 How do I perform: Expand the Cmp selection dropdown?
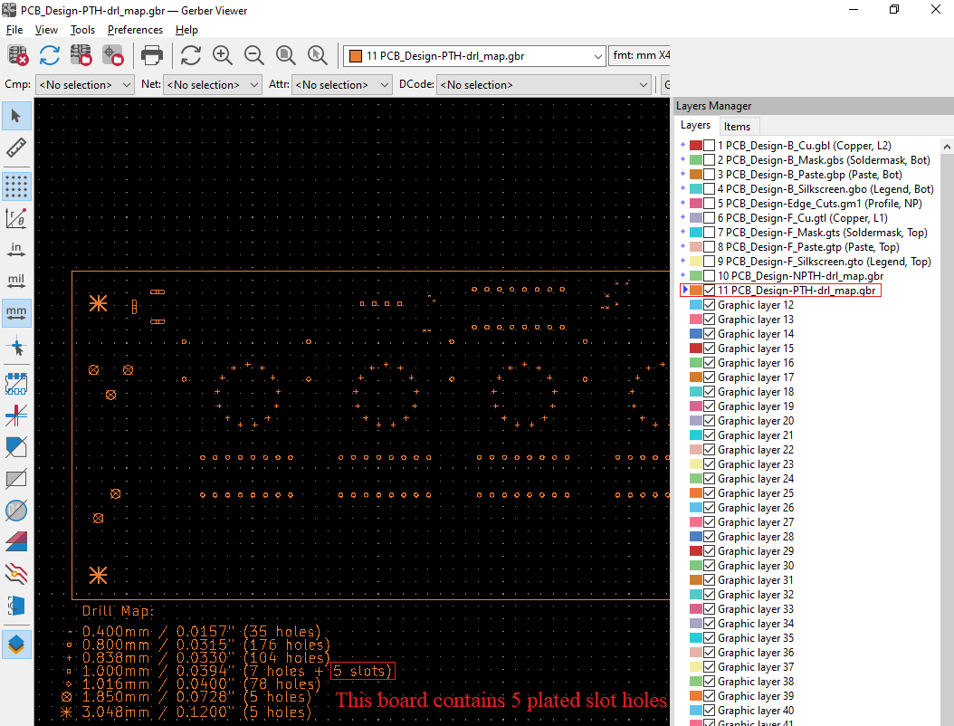pos(84,84)
